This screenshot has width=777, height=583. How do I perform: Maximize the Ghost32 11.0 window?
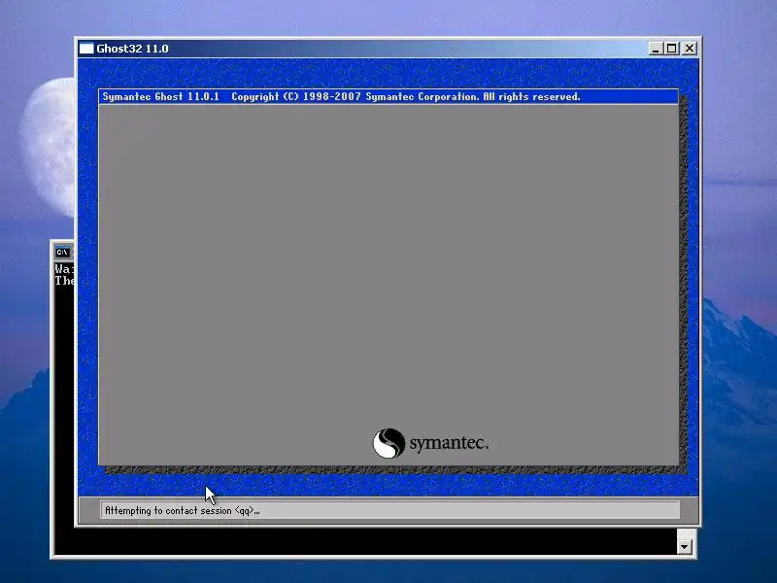tap(671, 49)
